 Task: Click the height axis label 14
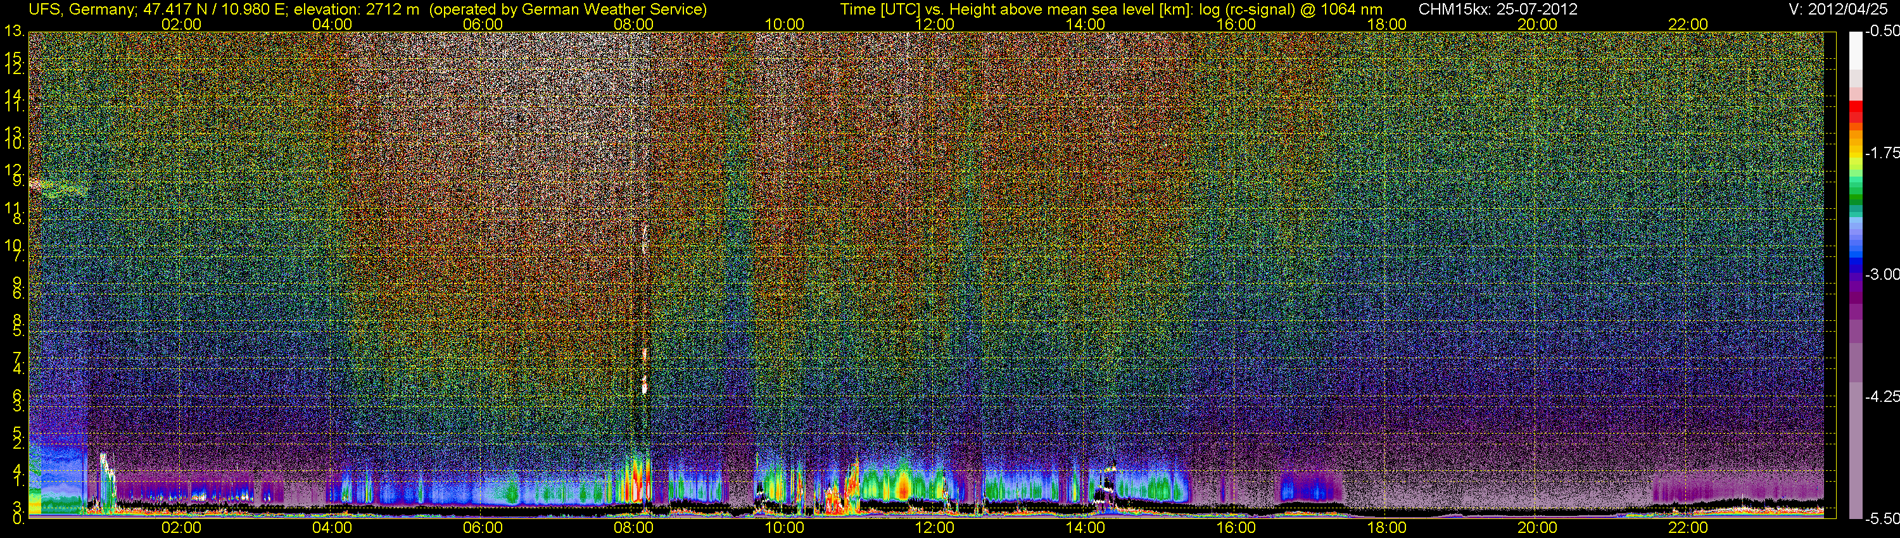[x=14, y=96]
